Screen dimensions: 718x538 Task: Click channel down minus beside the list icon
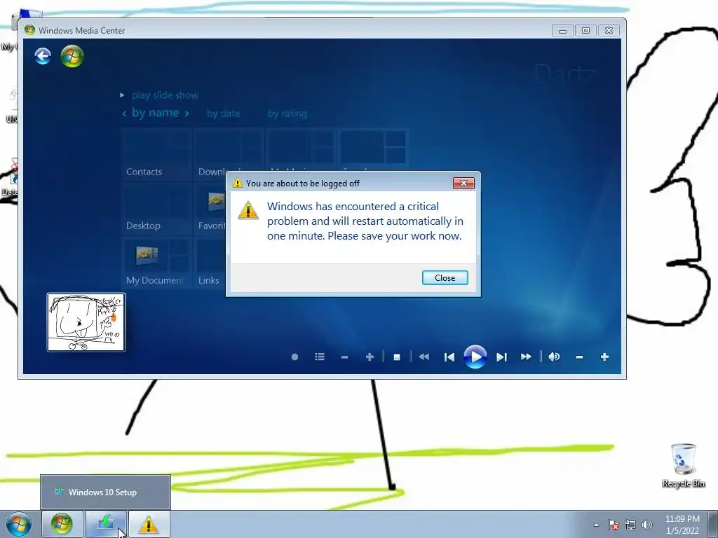[x=344, y=357]
